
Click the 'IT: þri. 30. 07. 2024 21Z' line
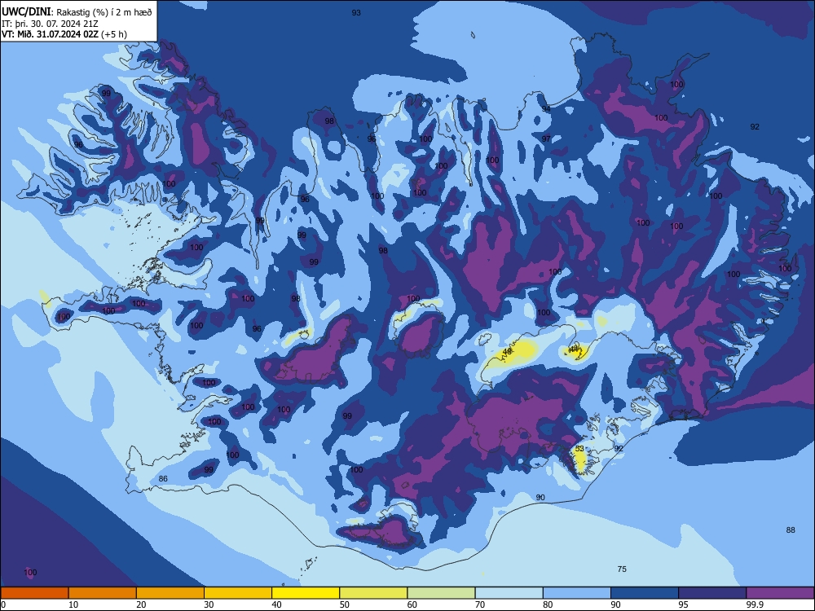coord(50,24)
